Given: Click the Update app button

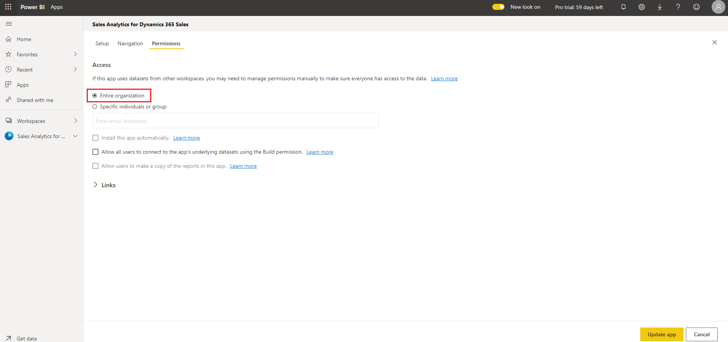Looking at the screenshot, I should click(662, 334).
